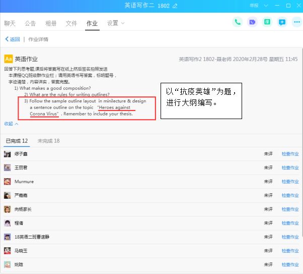Click 检查作业 for 马晓玉
This screenshot has height=274, width=303.
tap(290, 251)
